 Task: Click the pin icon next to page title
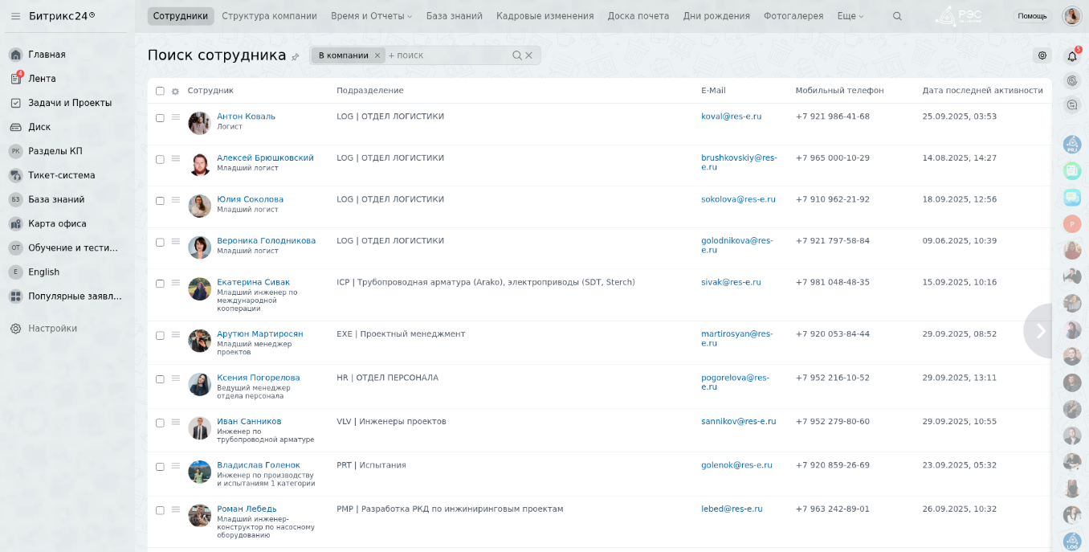tap(296, 57)
